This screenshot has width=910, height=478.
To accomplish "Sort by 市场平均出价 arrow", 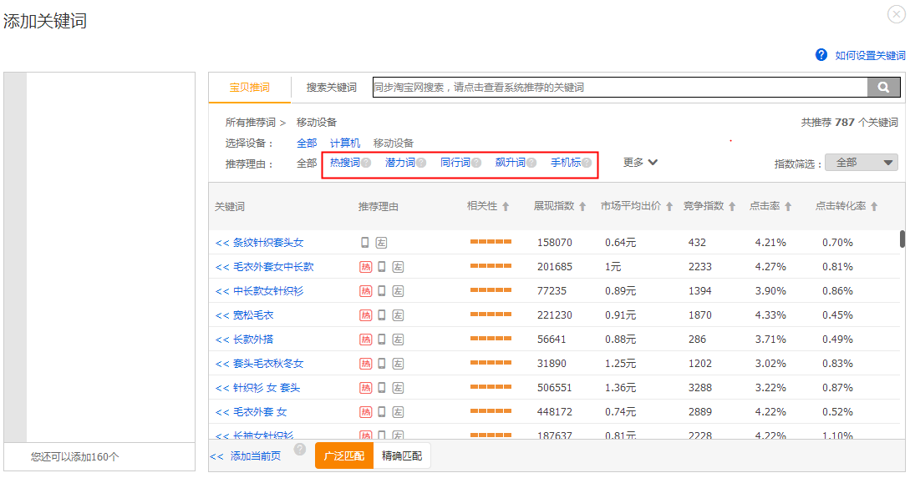I will coord(669,206).
